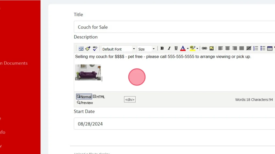The image size is (275, 154).
Task: Apply the yellow highlight color
Action: [192, 48]
